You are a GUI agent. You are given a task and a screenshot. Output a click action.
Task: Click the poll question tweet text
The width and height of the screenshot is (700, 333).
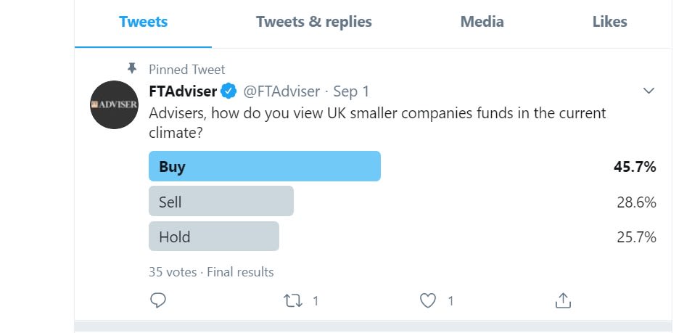point(378,123)
